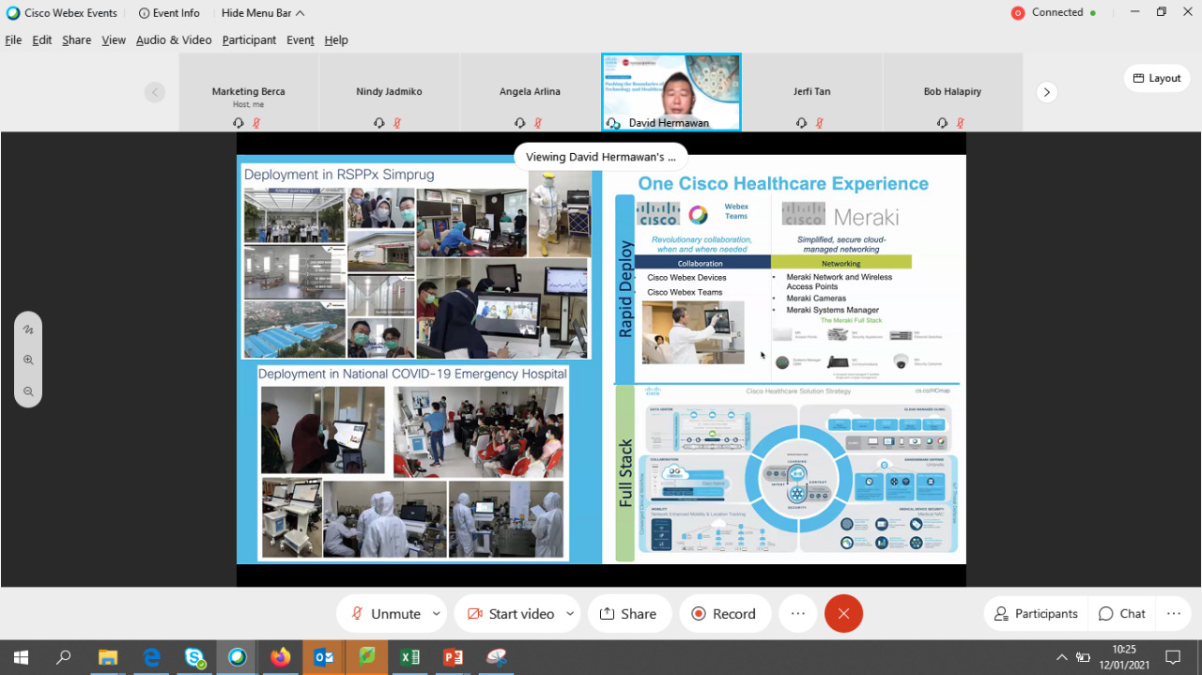This screenshot has height=675, width=1202.
Task: Click David Hermawan's headset audio icon
Action: tap(613, 123)
